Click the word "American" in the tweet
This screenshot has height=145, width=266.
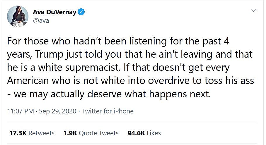[29, 81]
